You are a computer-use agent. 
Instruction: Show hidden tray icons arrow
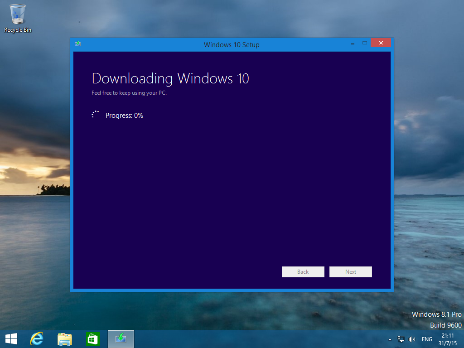pos(390,339)
